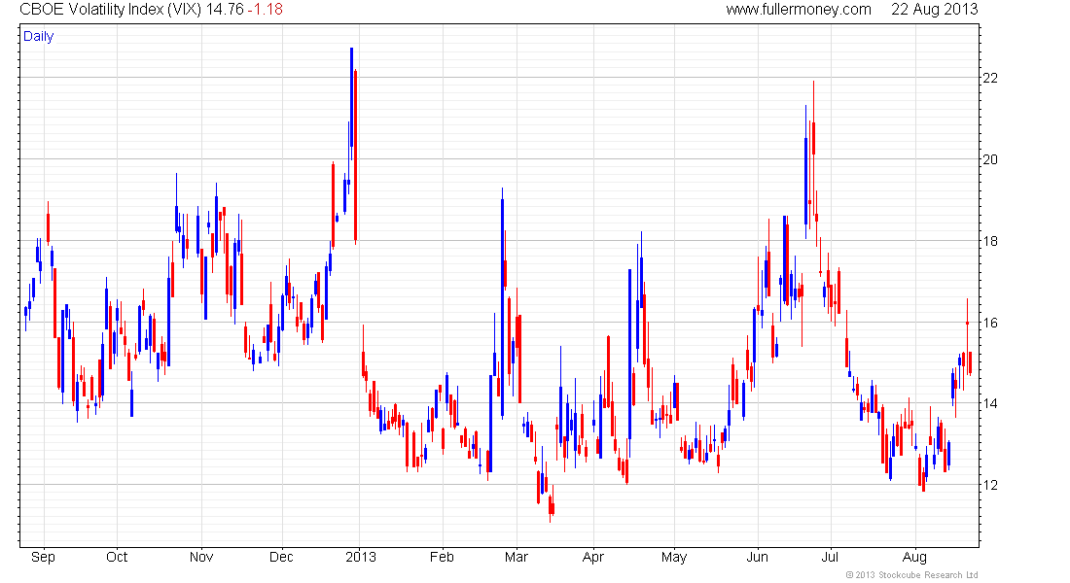Click the 14 level on price axis
Viewport: 1070px width, 583px height.
(989, 403)
